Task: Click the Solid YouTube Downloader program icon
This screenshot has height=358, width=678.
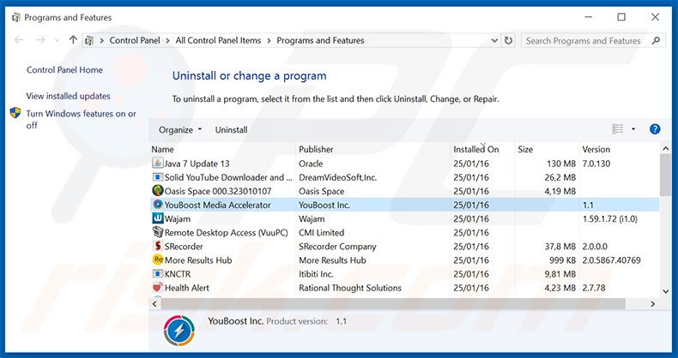Action: coord(158,177)
